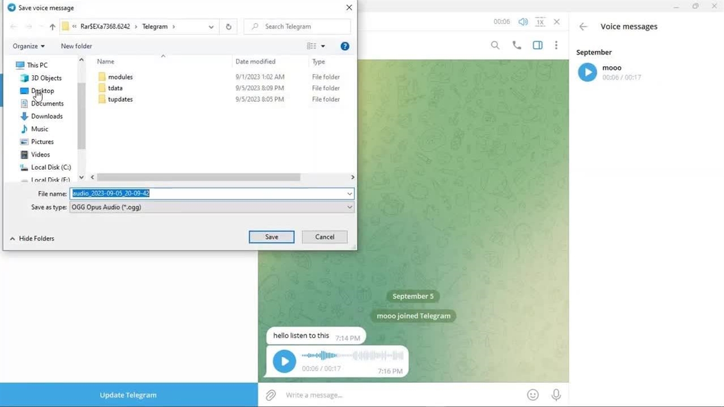The image size is (724, 407).
Task: Click the search icon in chat header
Action: tap(495, 45)
